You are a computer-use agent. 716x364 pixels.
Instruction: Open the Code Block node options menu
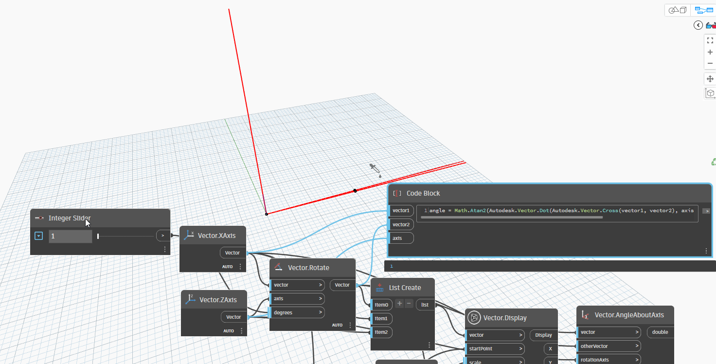[x=706, y=251]
